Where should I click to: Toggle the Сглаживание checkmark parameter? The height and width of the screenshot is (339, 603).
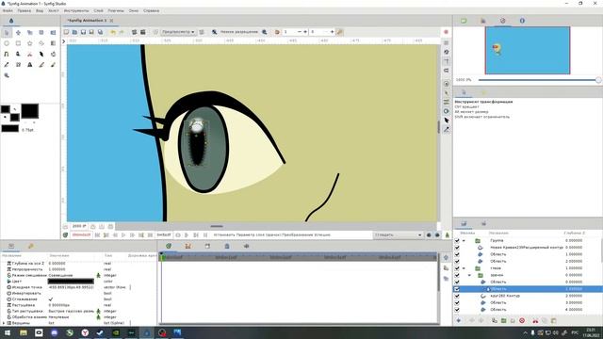click(50, 299)
